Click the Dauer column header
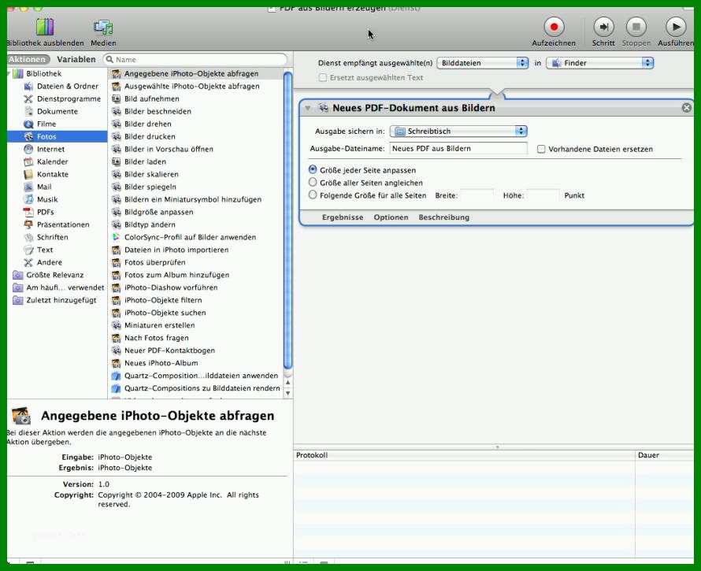 pos(664,455)
